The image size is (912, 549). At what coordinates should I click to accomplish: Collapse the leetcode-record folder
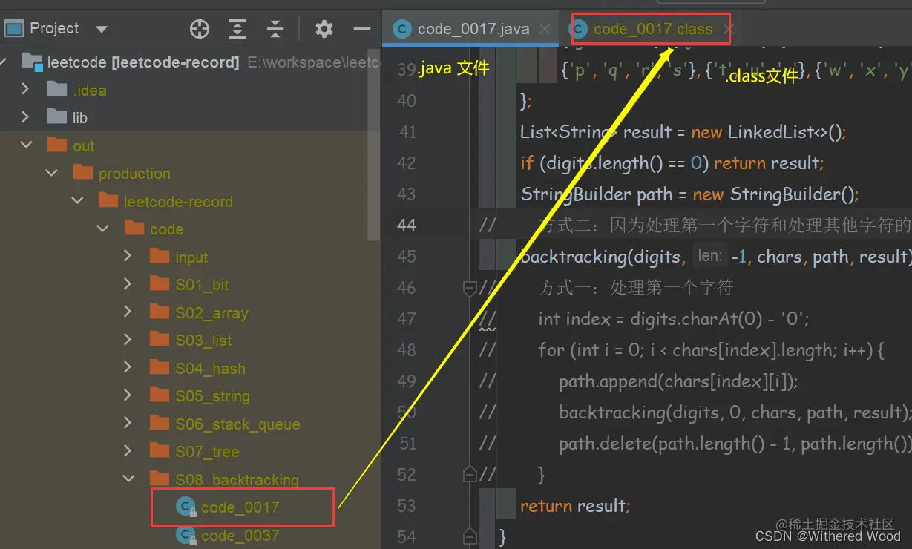77,201
